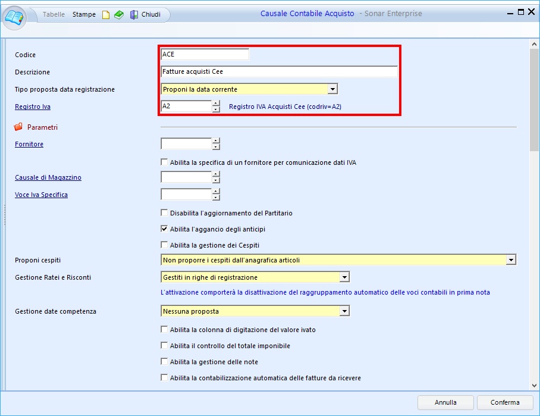
Task: Open Gestione date competenza dropdown
Action: coord(344,311)
